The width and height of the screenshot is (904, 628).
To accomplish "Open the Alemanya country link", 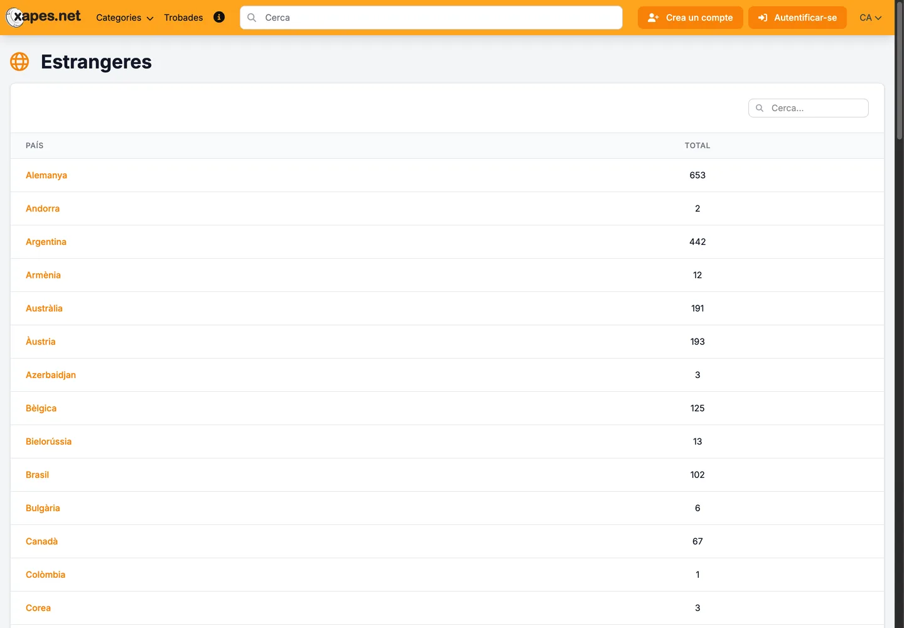I will 46,175.
